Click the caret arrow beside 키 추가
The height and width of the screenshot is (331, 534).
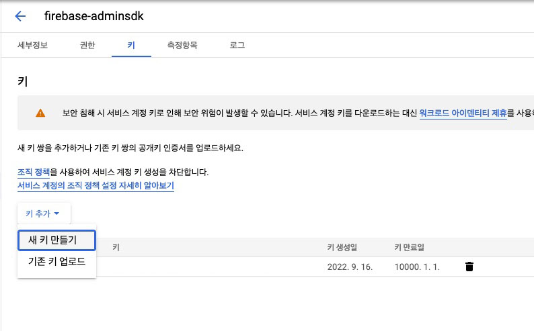click(x=57, y=214)
